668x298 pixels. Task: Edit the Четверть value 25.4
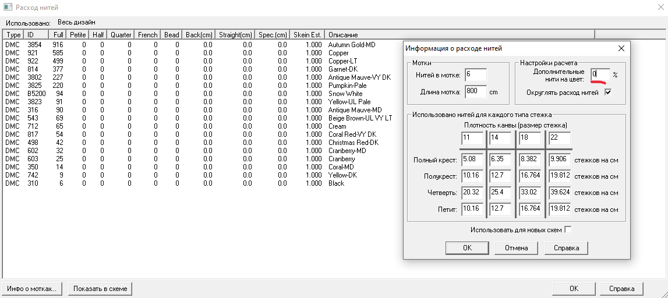point(500,193)
